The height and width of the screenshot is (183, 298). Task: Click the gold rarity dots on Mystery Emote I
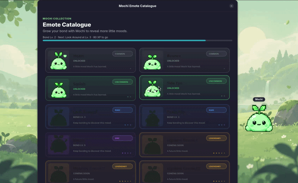[219, 153]
